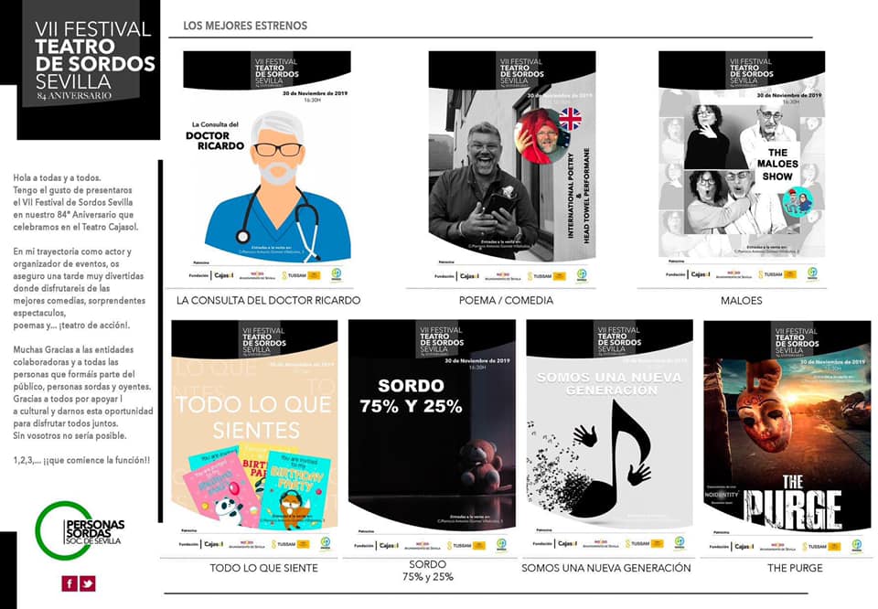Select the Los Mejores Estrenos heading
The image size is (878, 609).
245,26
